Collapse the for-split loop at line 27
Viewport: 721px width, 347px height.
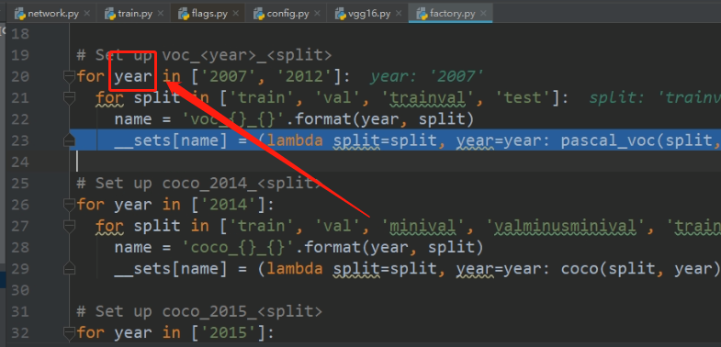70,227
